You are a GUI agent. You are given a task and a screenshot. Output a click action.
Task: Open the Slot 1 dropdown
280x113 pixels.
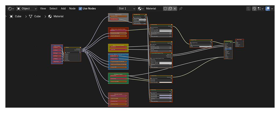127,9
